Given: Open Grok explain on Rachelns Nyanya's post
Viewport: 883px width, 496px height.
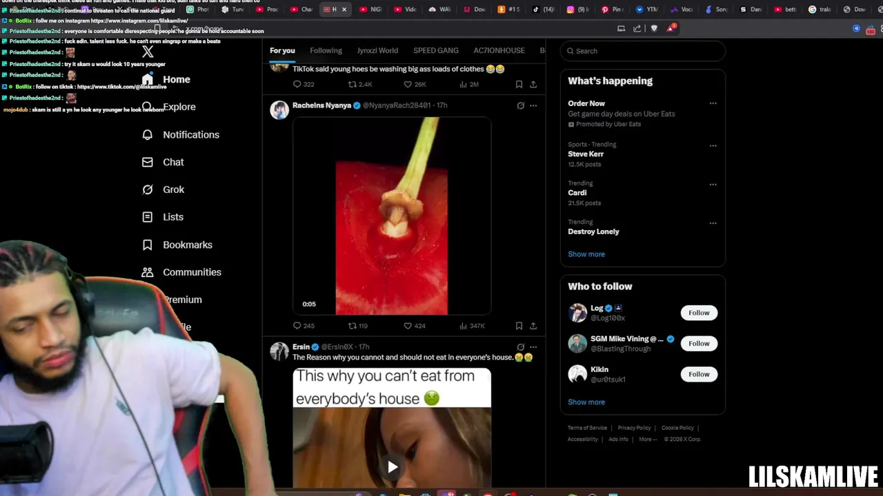Looking at the screenshot, I should 521,105.
